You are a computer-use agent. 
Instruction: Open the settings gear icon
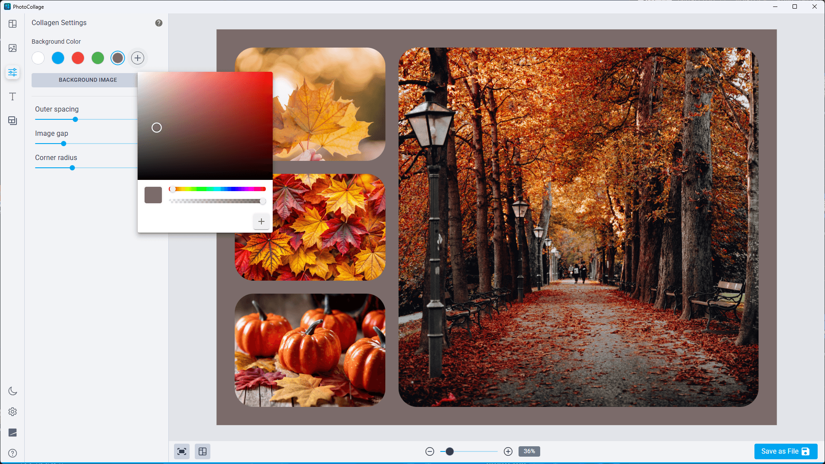point(13,412)
